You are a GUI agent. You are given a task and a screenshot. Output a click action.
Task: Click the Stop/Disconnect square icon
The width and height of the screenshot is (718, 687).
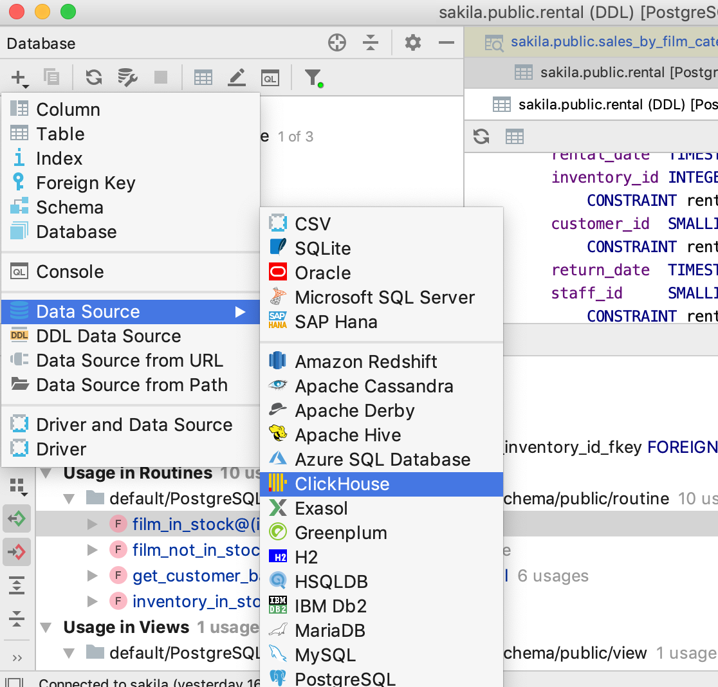point(161,77)
